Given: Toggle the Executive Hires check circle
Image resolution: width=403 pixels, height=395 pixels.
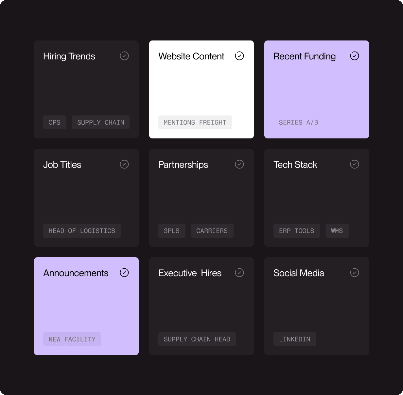Looking at the screenshot, I should click(x=239, y=273).
